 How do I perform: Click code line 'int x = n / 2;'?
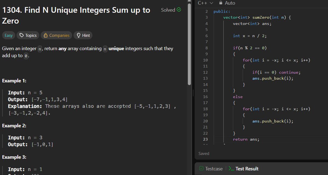point(250,36)
